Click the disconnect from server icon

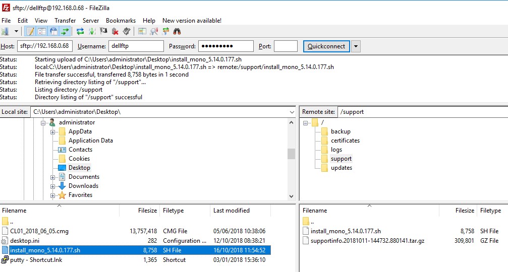point(115,31)
